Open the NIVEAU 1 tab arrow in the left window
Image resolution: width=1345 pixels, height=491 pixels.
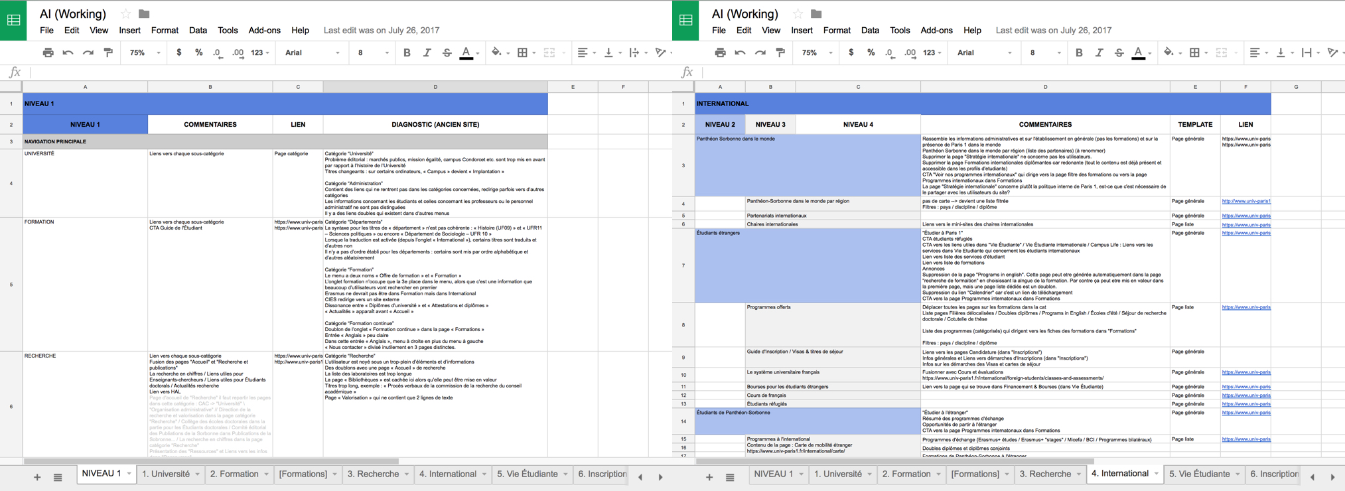point(129,474)
